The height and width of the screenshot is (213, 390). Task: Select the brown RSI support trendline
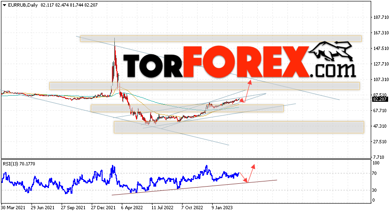(194, 188)
